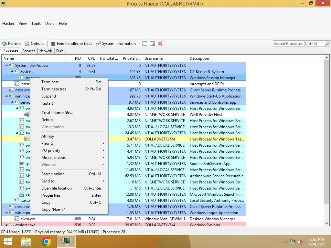Click the scrollbar up arrow
Image resolution: width=331 pixels, height=248 pixels.
326,57
